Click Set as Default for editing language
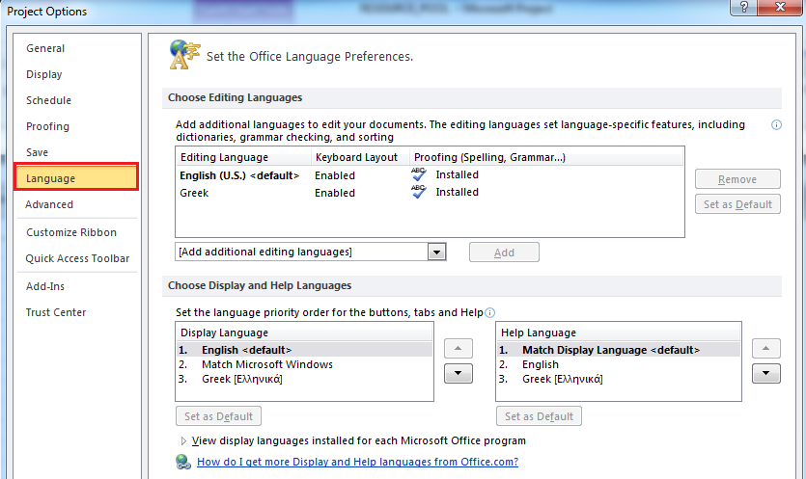The image size is (806, 479). 737,204
